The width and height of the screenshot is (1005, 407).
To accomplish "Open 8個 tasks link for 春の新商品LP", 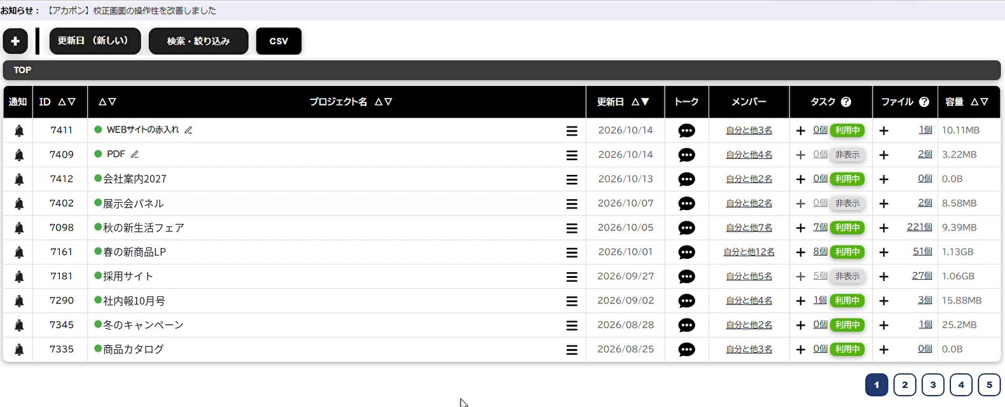I will pos(820,252).
